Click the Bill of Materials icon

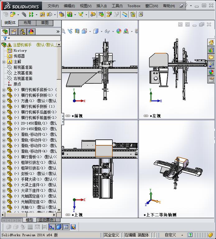(x=101, y=15)
